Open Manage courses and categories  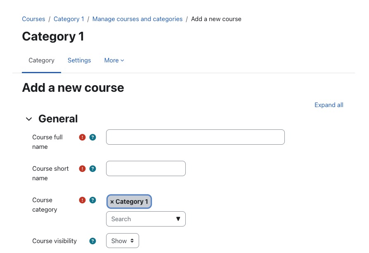pos(137,19)
